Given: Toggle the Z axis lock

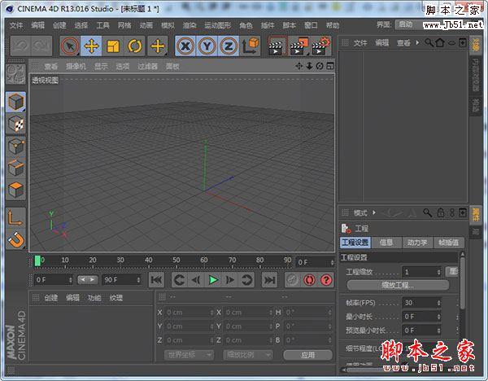Looking at the screenshot, I should tap(229, 47).
